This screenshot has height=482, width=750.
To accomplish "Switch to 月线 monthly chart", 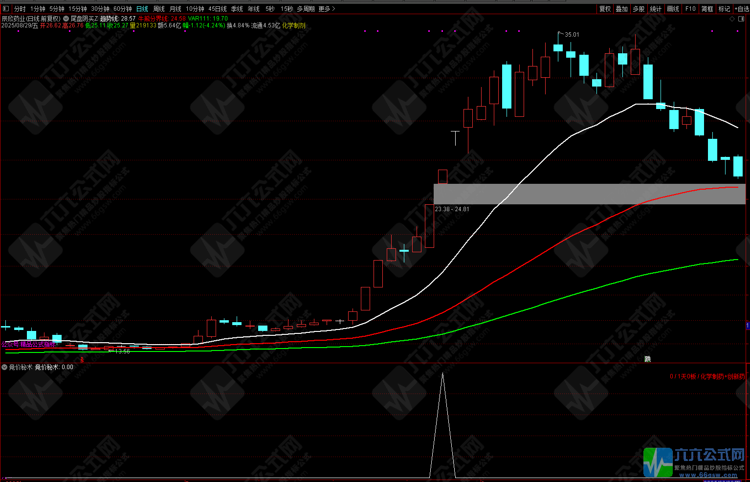I will point(176,9).
